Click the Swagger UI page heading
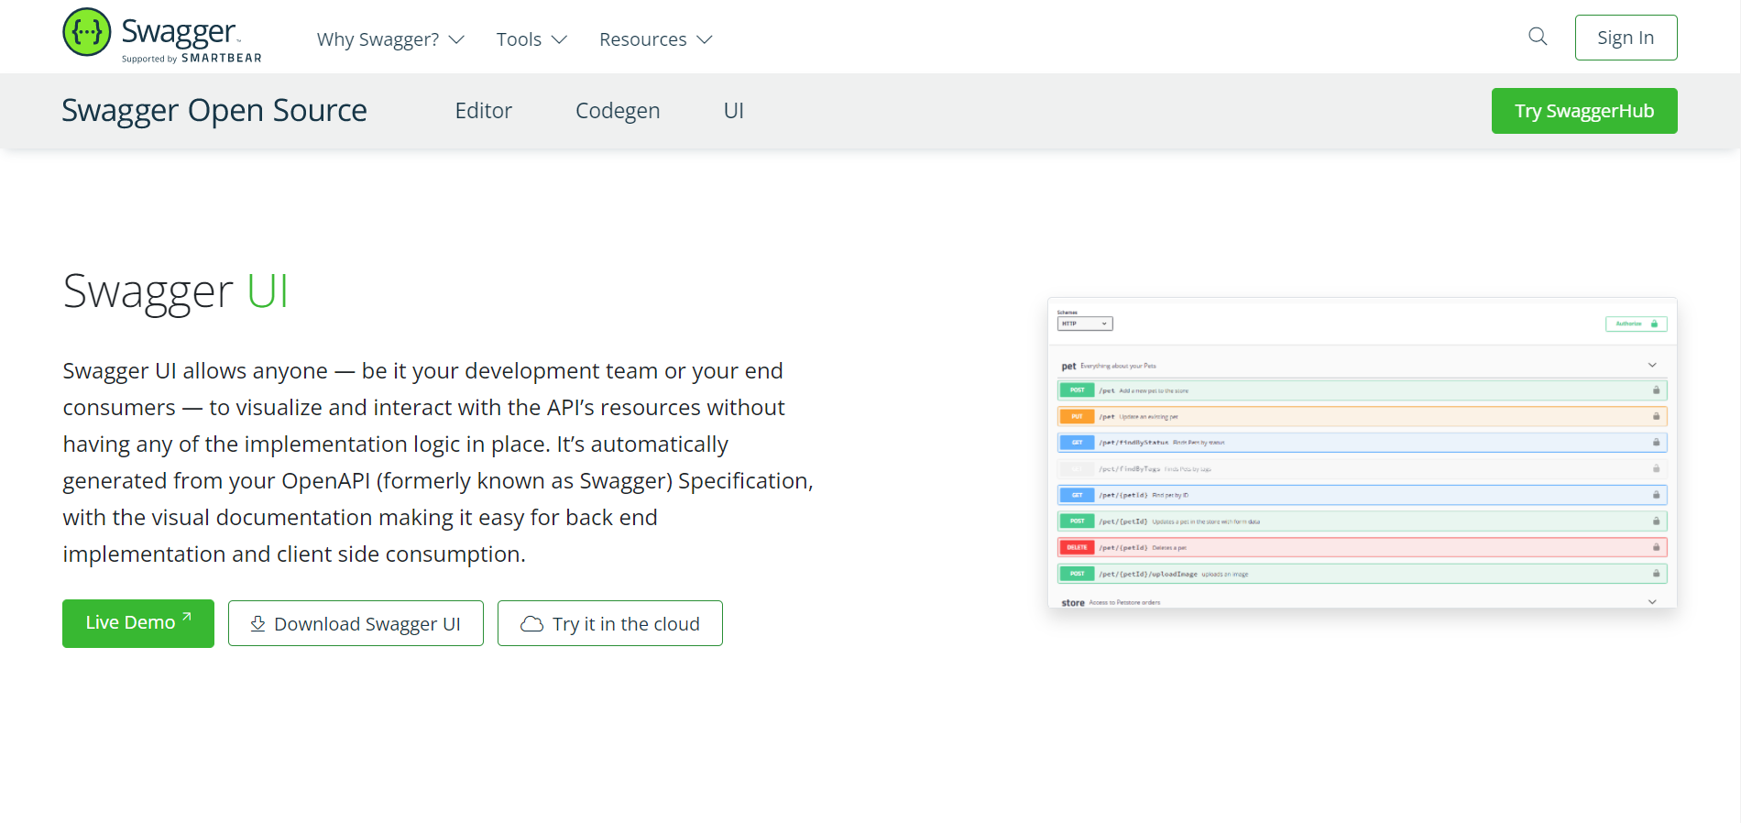 click(x=176, y=291)
